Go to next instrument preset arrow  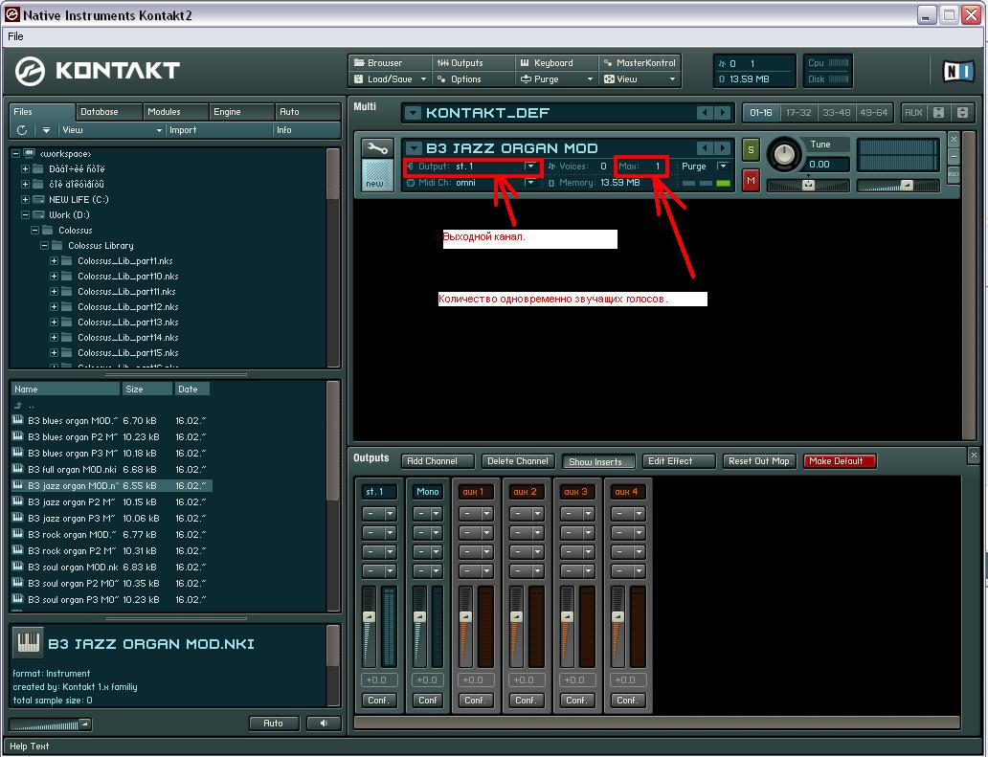click(723, 148)
